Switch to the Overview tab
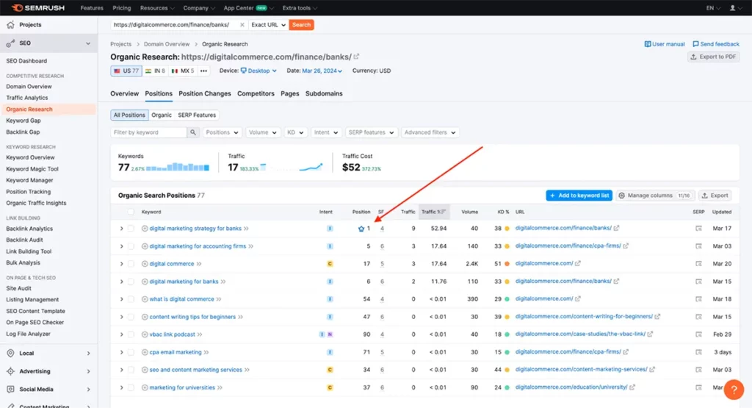This screenshot has width=752, height=408. click(124, 93)
